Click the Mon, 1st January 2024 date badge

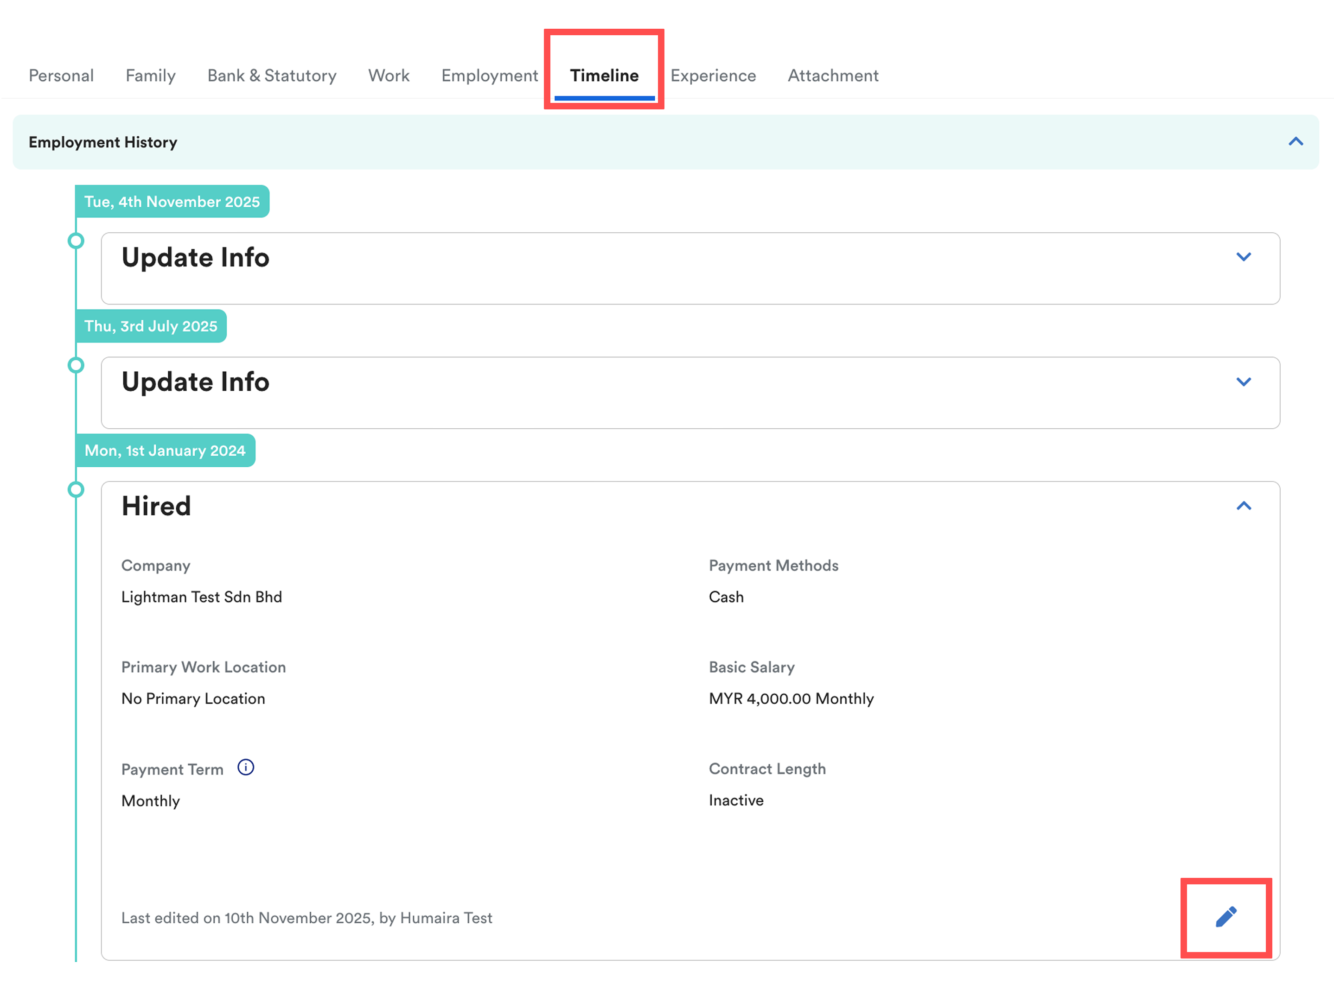pyautogui.click(x=165, y=451)
